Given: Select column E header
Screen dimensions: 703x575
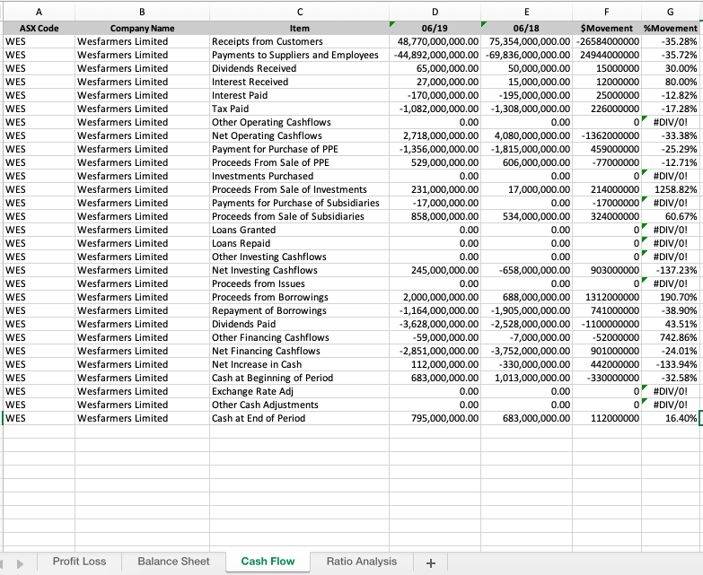Looking at the screenshot, I should (x=526, y=12).
